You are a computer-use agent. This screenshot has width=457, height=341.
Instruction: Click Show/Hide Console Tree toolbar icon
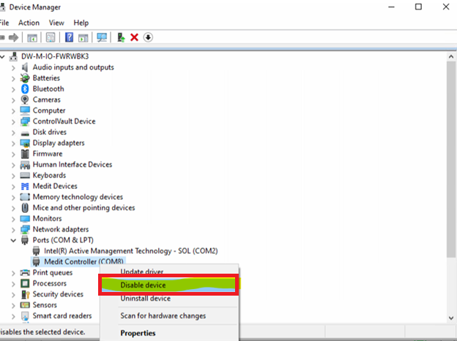32,37
